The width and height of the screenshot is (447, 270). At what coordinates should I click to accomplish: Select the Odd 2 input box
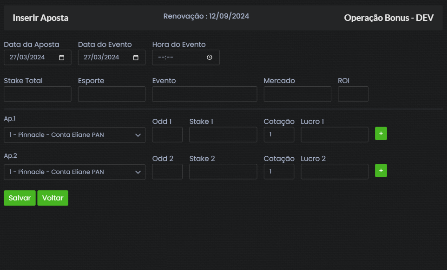[167, 172]
